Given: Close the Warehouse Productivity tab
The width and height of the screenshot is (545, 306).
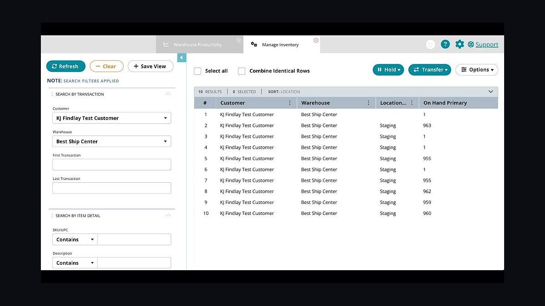Looking at the screenshot, I should pos(239,40).
